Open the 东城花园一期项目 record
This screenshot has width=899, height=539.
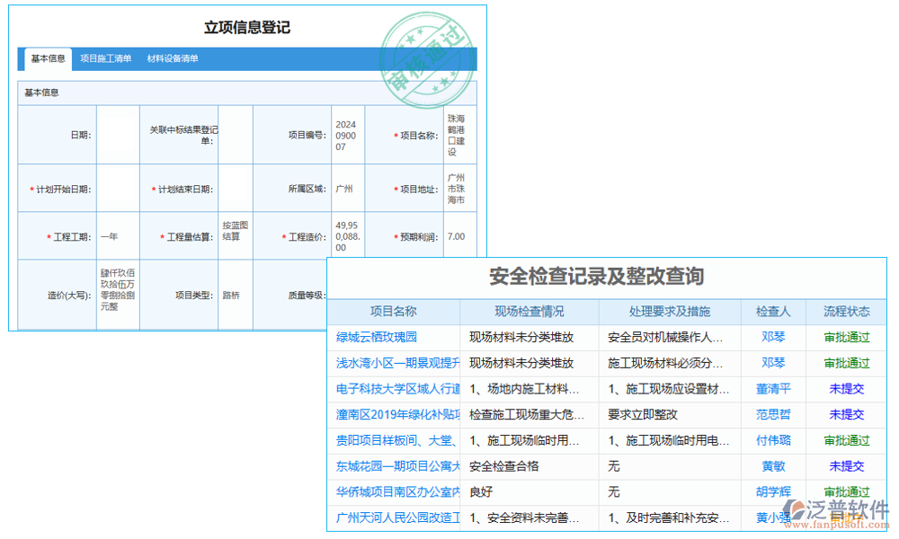click(x=396, y=466)
